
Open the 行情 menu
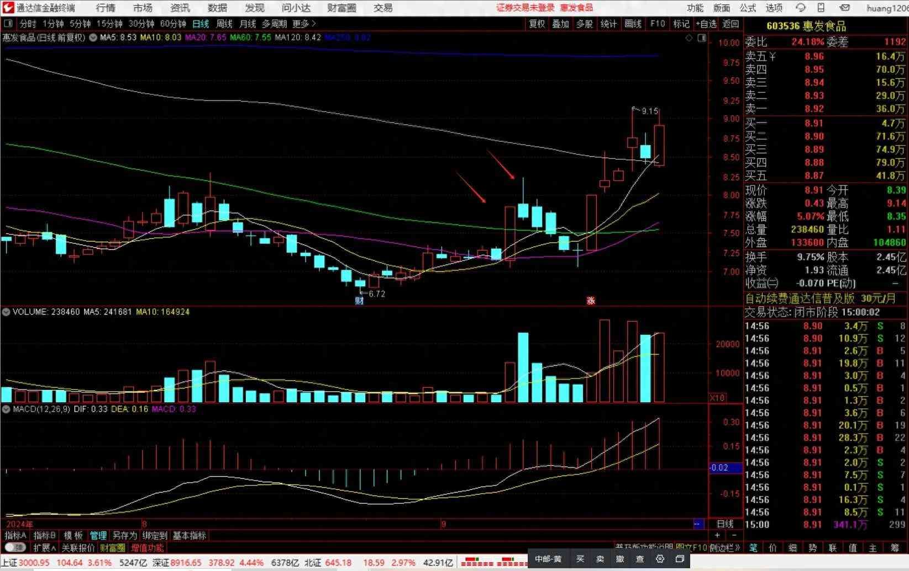point(106,8)
